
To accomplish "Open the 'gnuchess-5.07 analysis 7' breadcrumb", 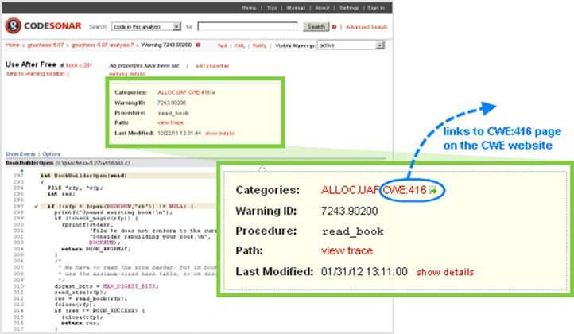I will 102,45.
